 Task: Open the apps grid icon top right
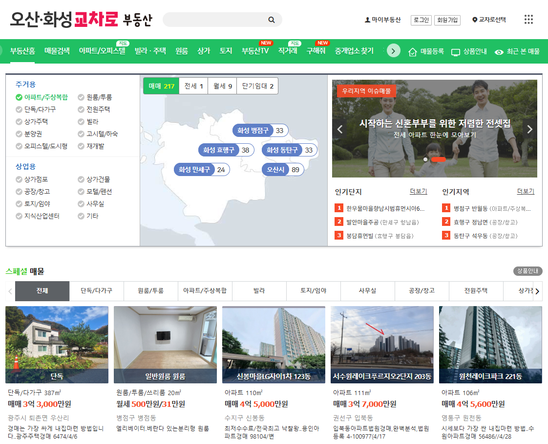click(x=528, y=19)
